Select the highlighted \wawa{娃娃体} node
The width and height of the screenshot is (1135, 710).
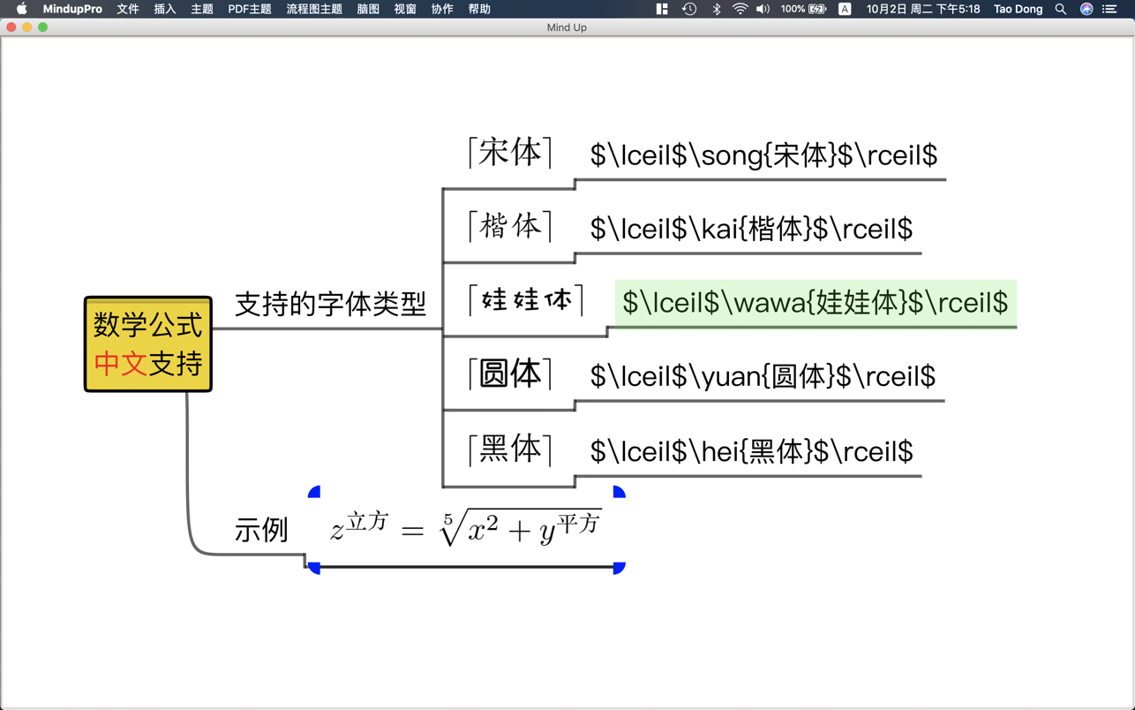tap(816, 303)
